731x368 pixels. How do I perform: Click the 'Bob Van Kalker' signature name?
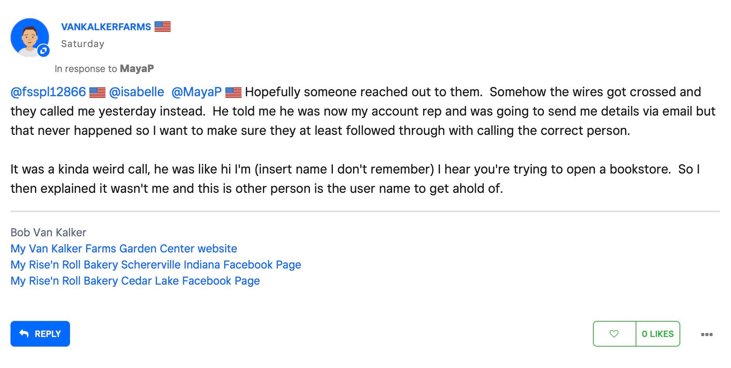[48, 232]
